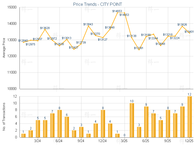Click the 0 transactions label near 3/25

(x=125, y=135)
